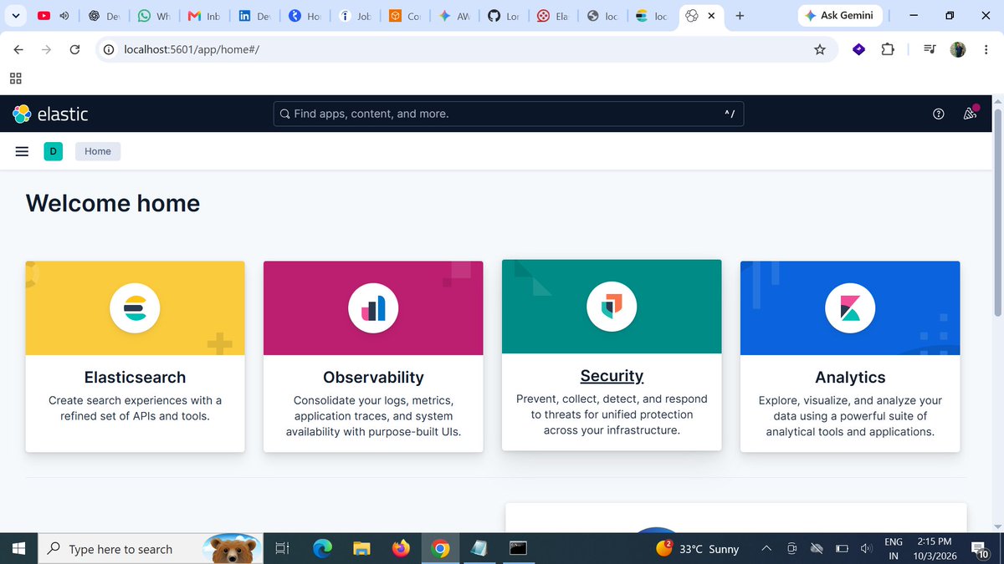Click the Elasticsearch logo in yellow card
1004x564 pixels.
[x=135, y=308]
